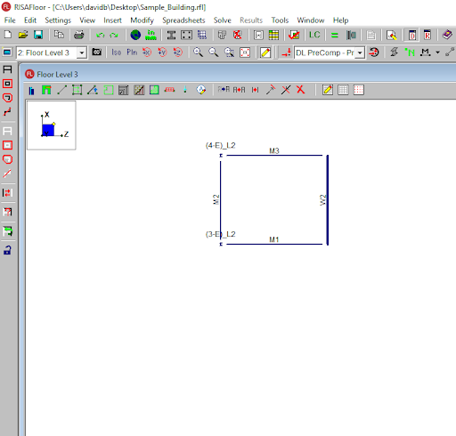Click the green Undo arrow

tap(101, 36)
